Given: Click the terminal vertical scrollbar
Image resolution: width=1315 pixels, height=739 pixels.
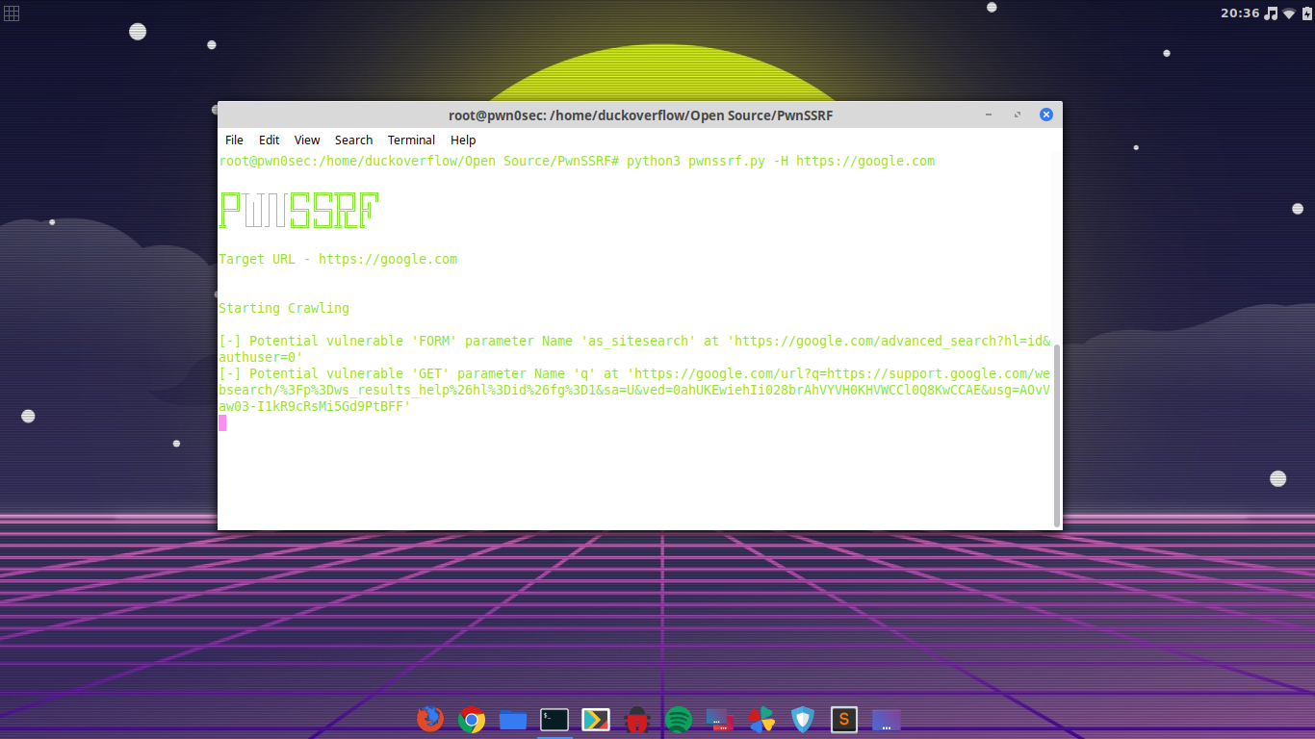Looking at the screenshot, I should 1057,435.
